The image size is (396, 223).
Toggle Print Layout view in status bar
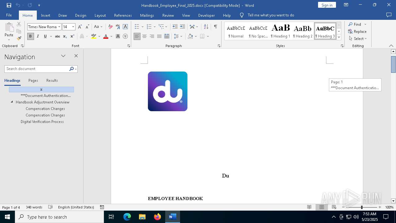point(322,207)
